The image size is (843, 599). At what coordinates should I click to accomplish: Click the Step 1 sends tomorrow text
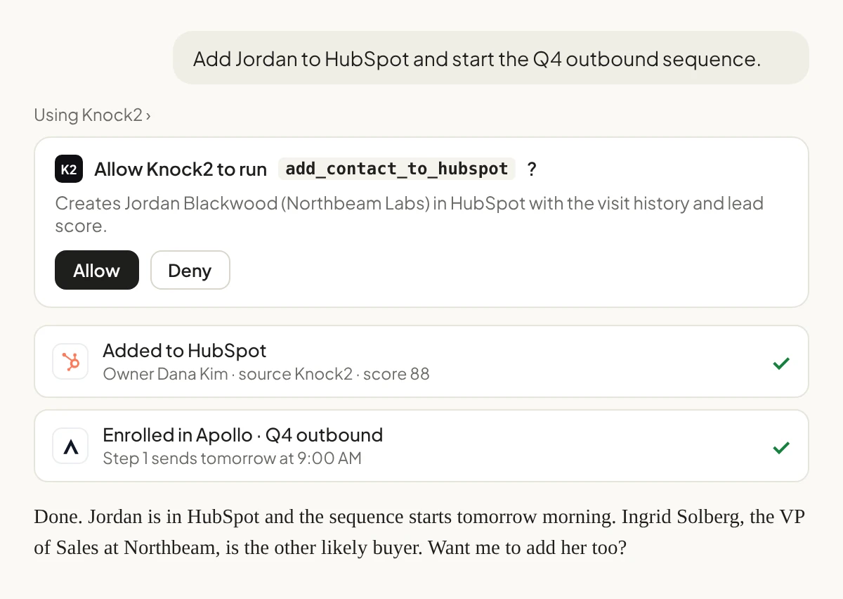point(232,458)
